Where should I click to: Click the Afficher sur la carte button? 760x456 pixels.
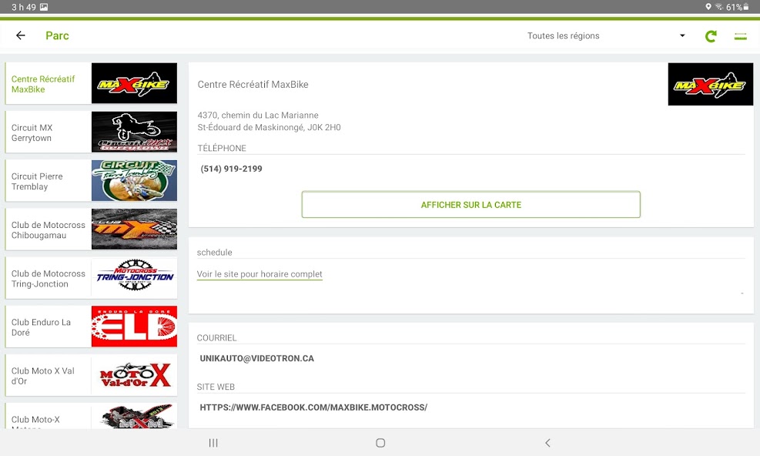pyautogui.click(x=470, y=205)
